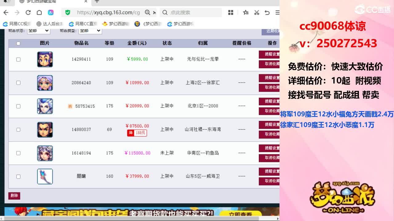Open avatar thumbnail of item 20864240
The height and width of the screenshot is (221, 394).
coord(45,83)
